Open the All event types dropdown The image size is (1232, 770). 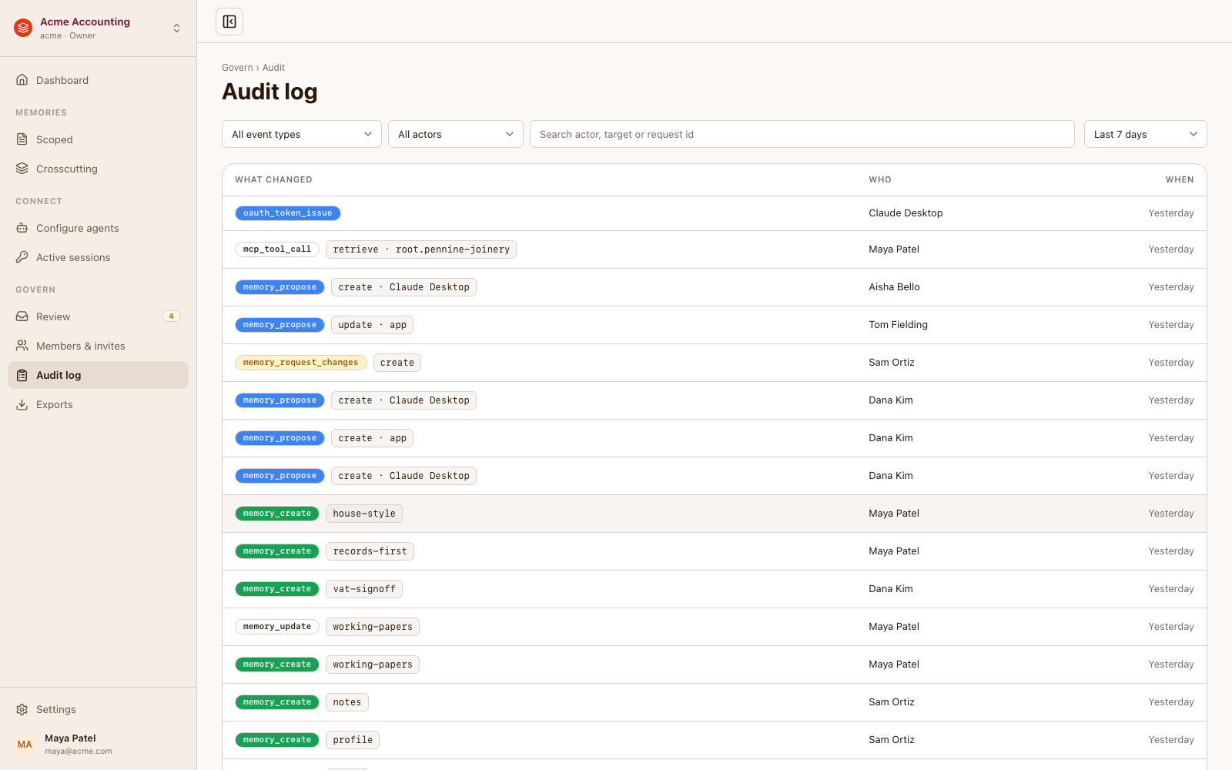[302, 134]
